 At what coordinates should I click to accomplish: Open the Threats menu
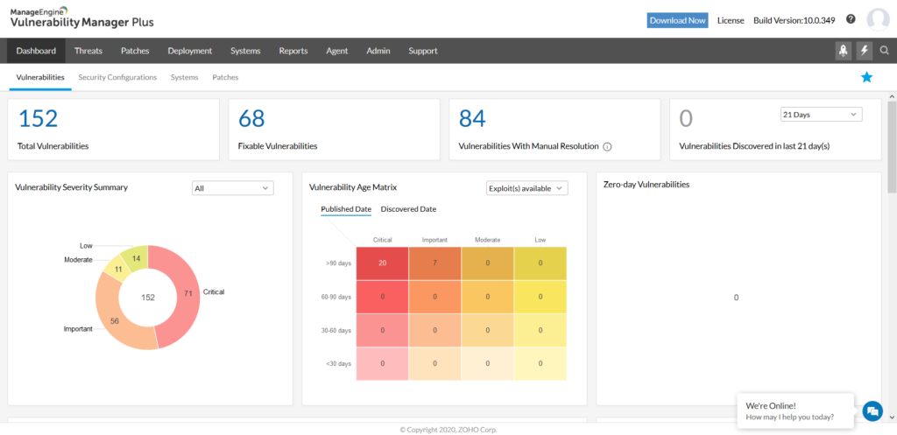pyautogui.click(x=88, y=51)
